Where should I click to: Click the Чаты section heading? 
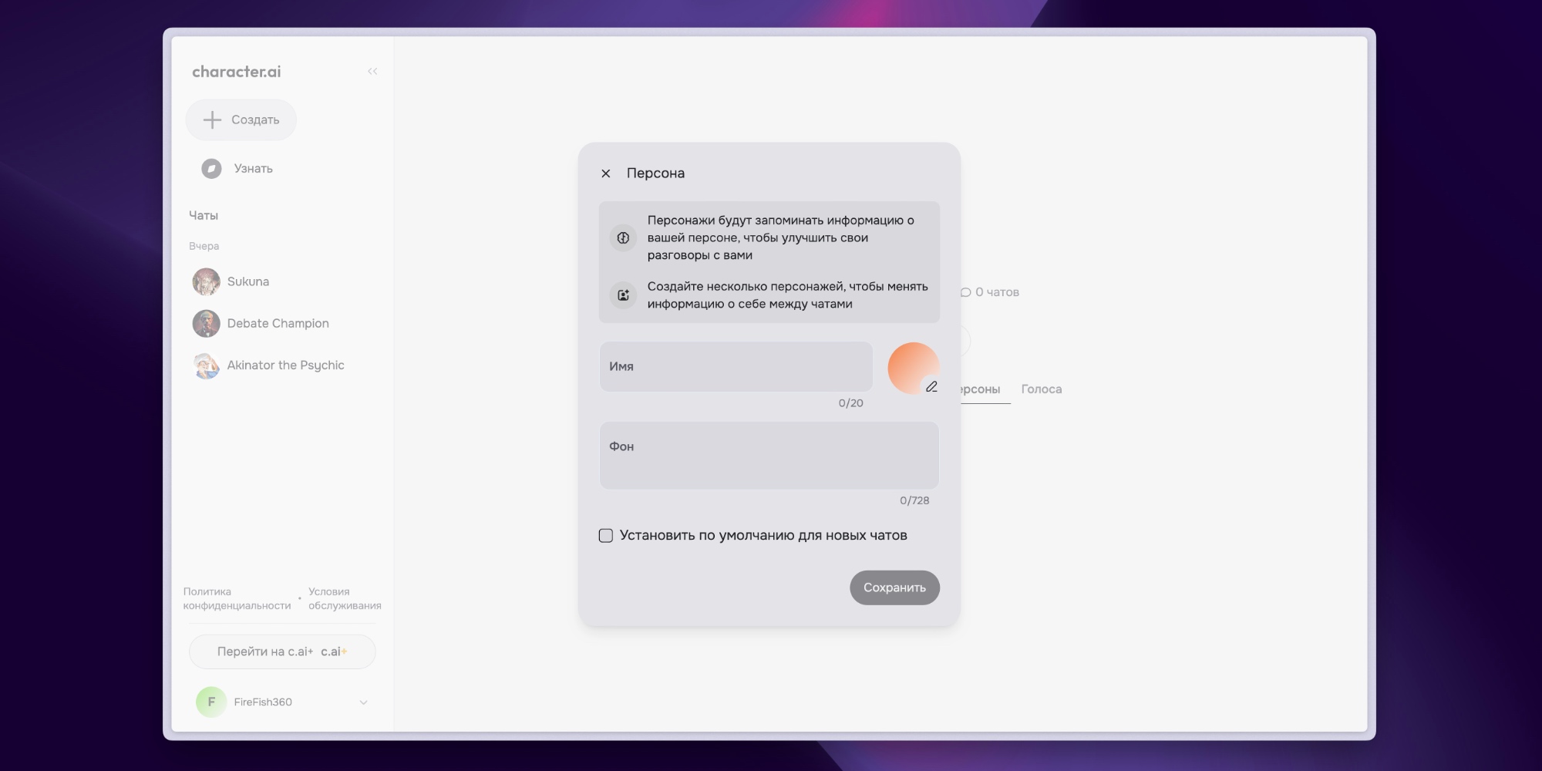(x=204, y=215)
